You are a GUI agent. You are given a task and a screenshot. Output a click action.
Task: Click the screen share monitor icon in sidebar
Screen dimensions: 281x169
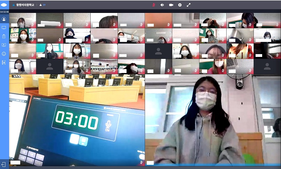[4, 28]
